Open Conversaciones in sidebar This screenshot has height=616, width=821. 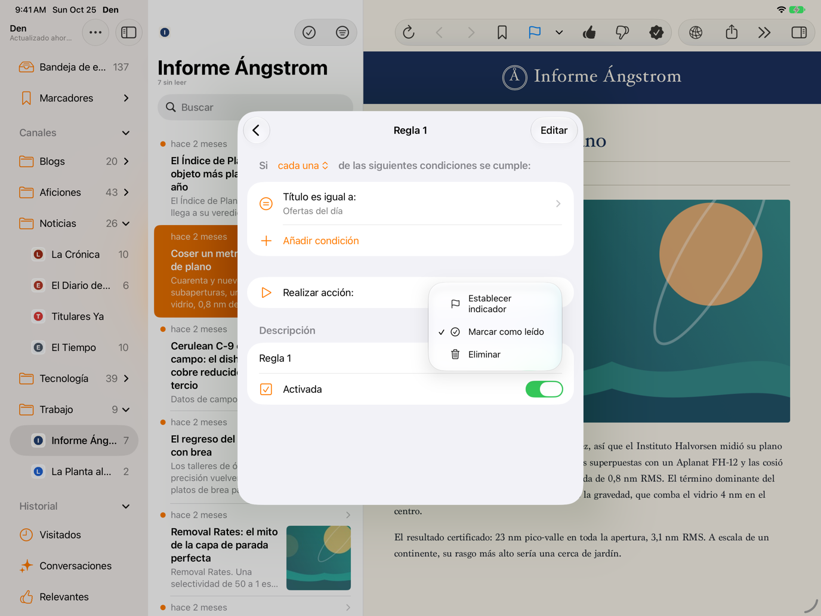tap(74, 566)
